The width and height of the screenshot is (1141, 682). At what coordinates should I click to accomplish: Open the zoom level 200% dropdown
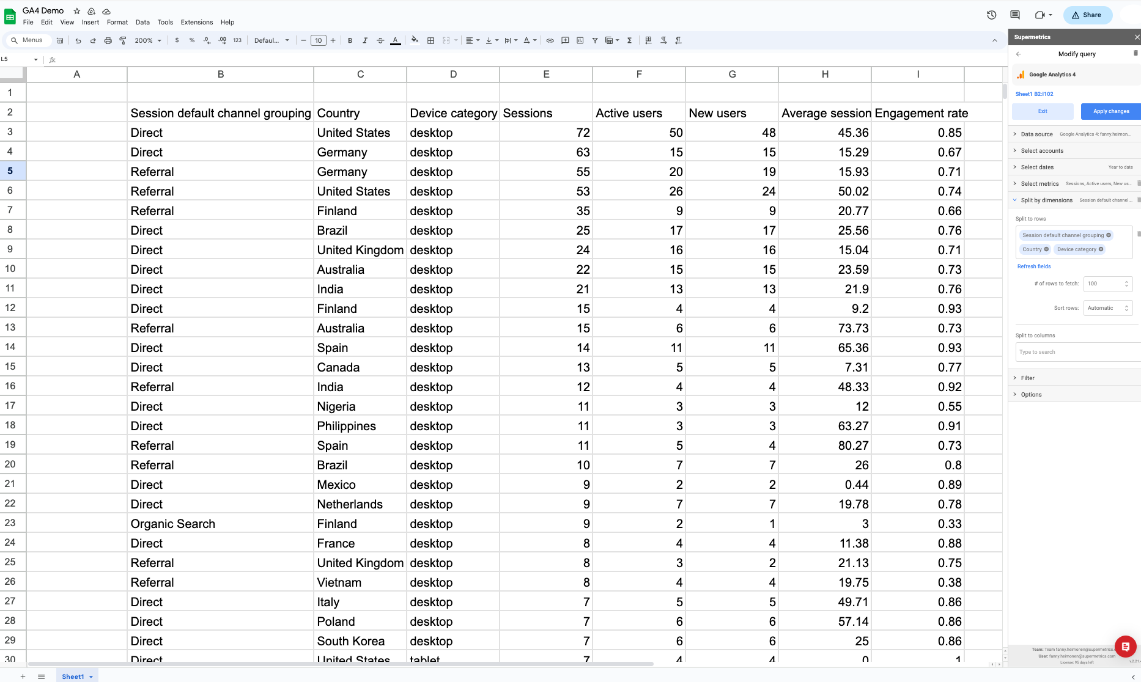click(x=148, y=41)
